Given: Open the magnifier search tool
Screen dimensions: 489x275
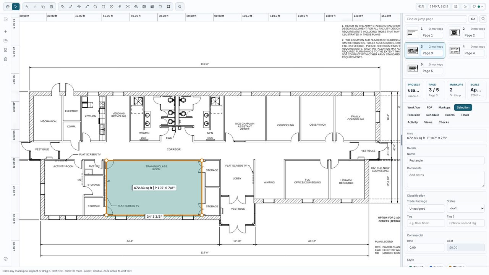Looking at the screenshot, I should point(180,6).
